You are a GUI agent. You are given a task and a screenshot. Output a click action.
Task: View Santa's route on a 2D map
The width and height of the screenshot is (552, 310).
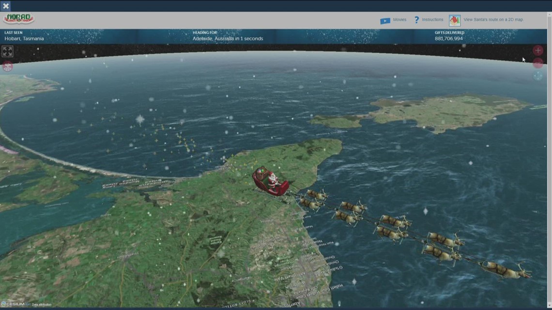point(493,20)
